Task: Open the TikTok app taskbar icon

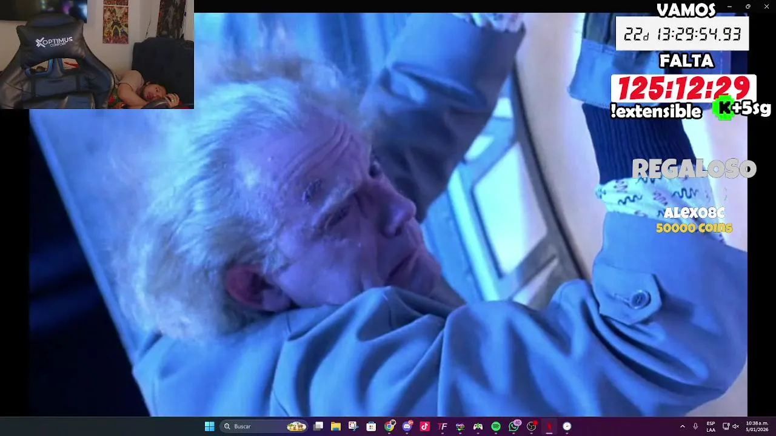Action: click(x=424, y=426)
